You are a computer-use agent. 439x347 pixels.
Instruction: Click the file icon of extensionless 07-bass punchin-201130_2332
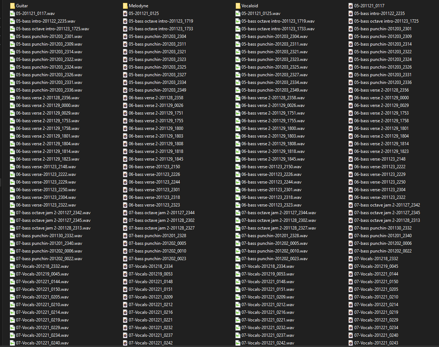(x=351, y=228)
